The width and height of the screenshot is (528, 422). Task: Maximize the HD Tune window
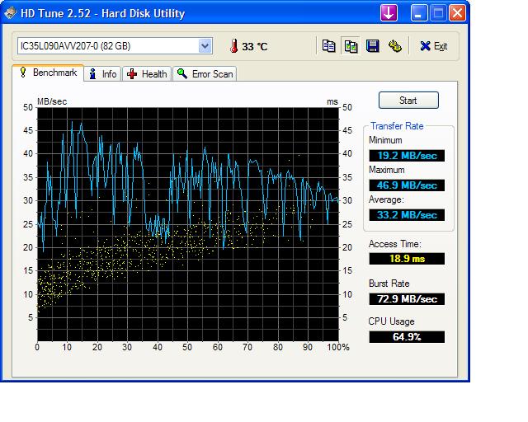tap(438, 13)
